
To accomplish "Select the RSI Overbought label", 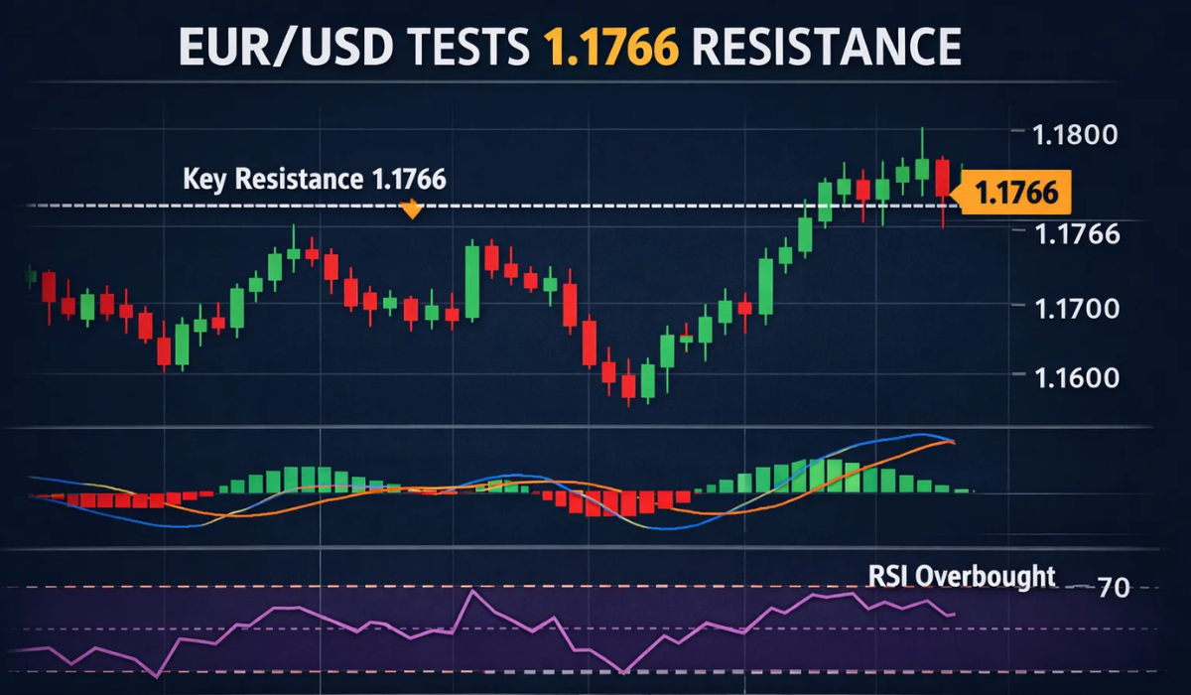I will tap(962, 576).
